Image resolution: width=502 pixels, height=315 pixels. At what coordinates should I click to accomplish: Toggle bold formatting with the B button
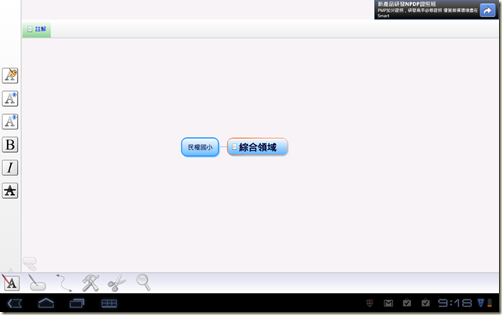[10, 145]
